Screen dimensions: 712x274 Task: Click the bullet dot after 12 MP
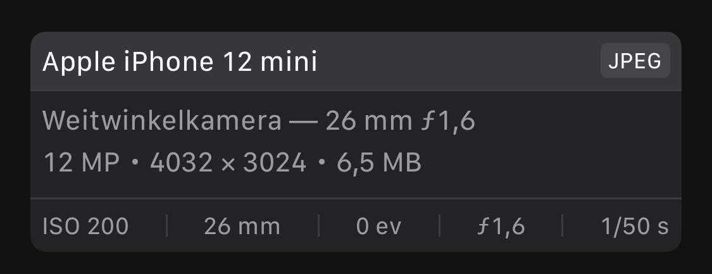point(134,163)
